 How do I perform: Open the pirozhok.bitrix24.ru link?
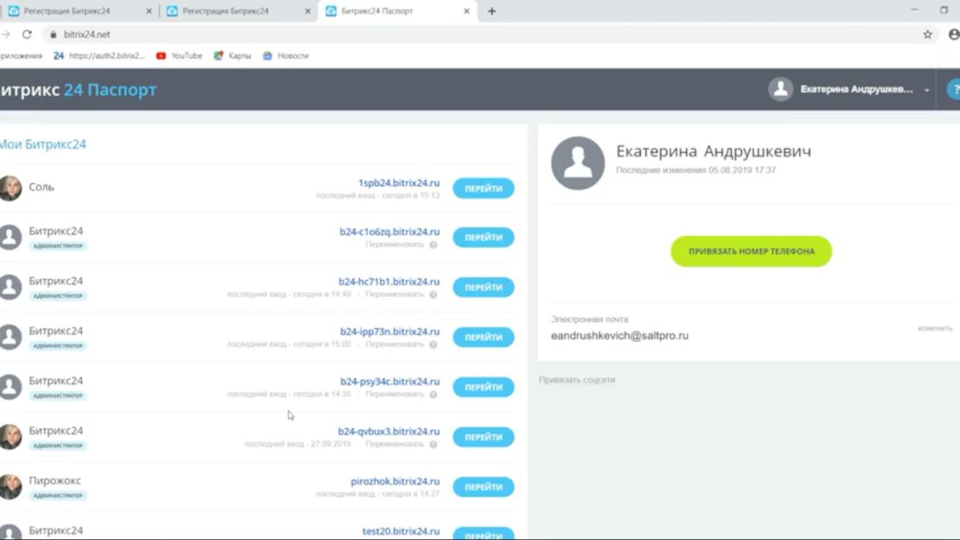(395, 481)
